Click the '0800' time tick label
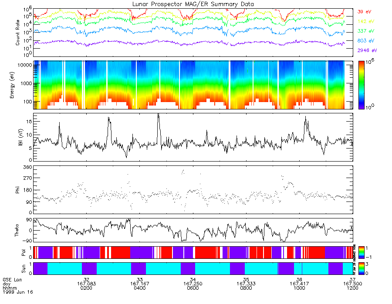Image resolution: width=392 pixels, height=304 pixels. (246, 288)
